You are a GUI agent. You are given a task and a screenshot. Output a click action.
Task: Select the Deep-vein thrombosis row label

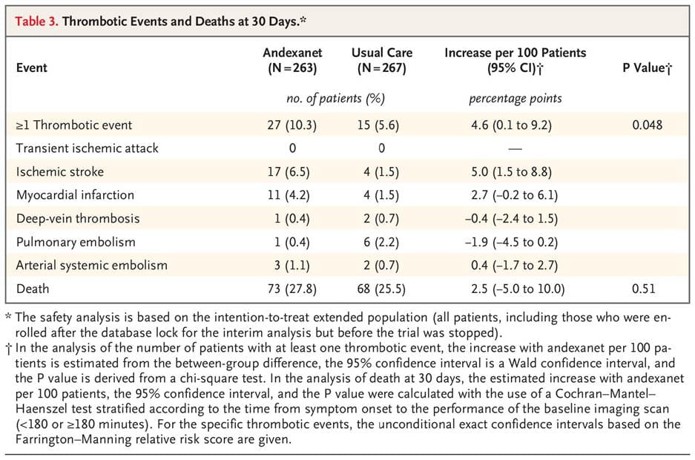click(x=77, y=219)
